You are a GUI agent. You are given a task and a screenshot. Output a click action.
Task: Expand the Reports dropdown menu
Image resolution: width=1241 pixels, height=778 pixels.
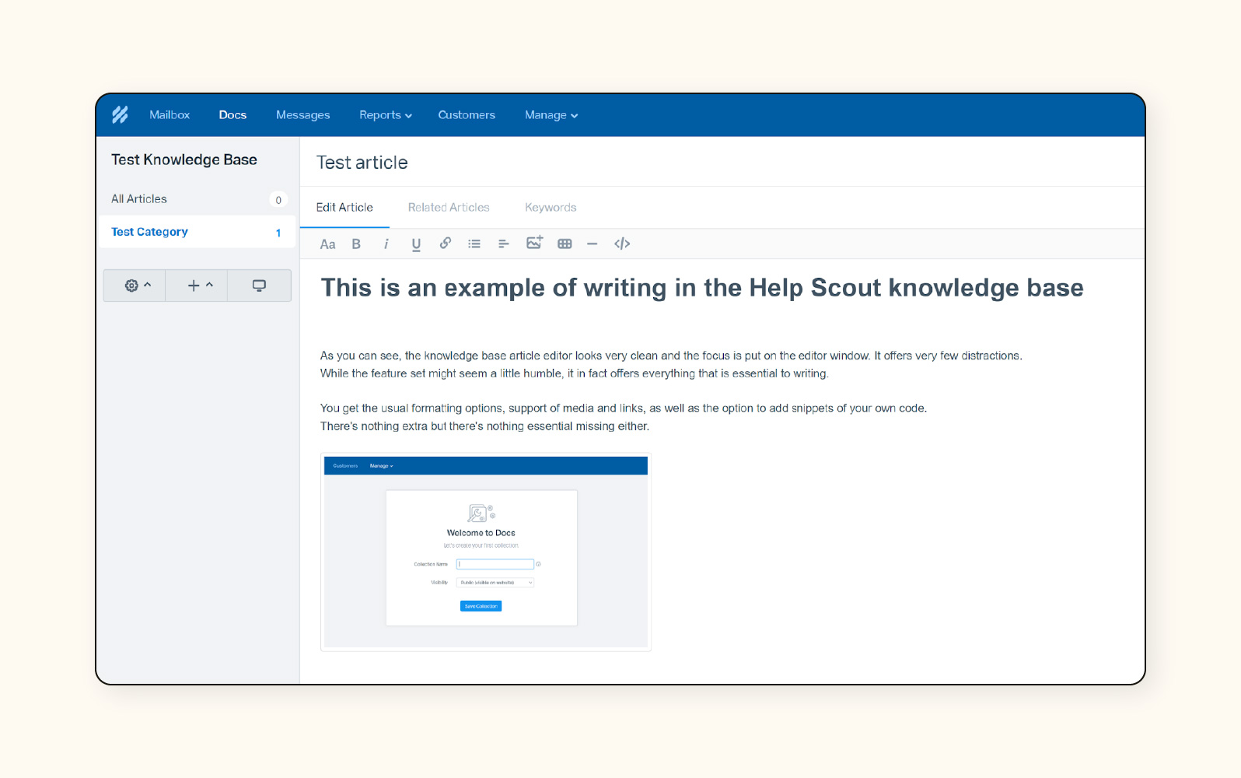tap(386, 115)
